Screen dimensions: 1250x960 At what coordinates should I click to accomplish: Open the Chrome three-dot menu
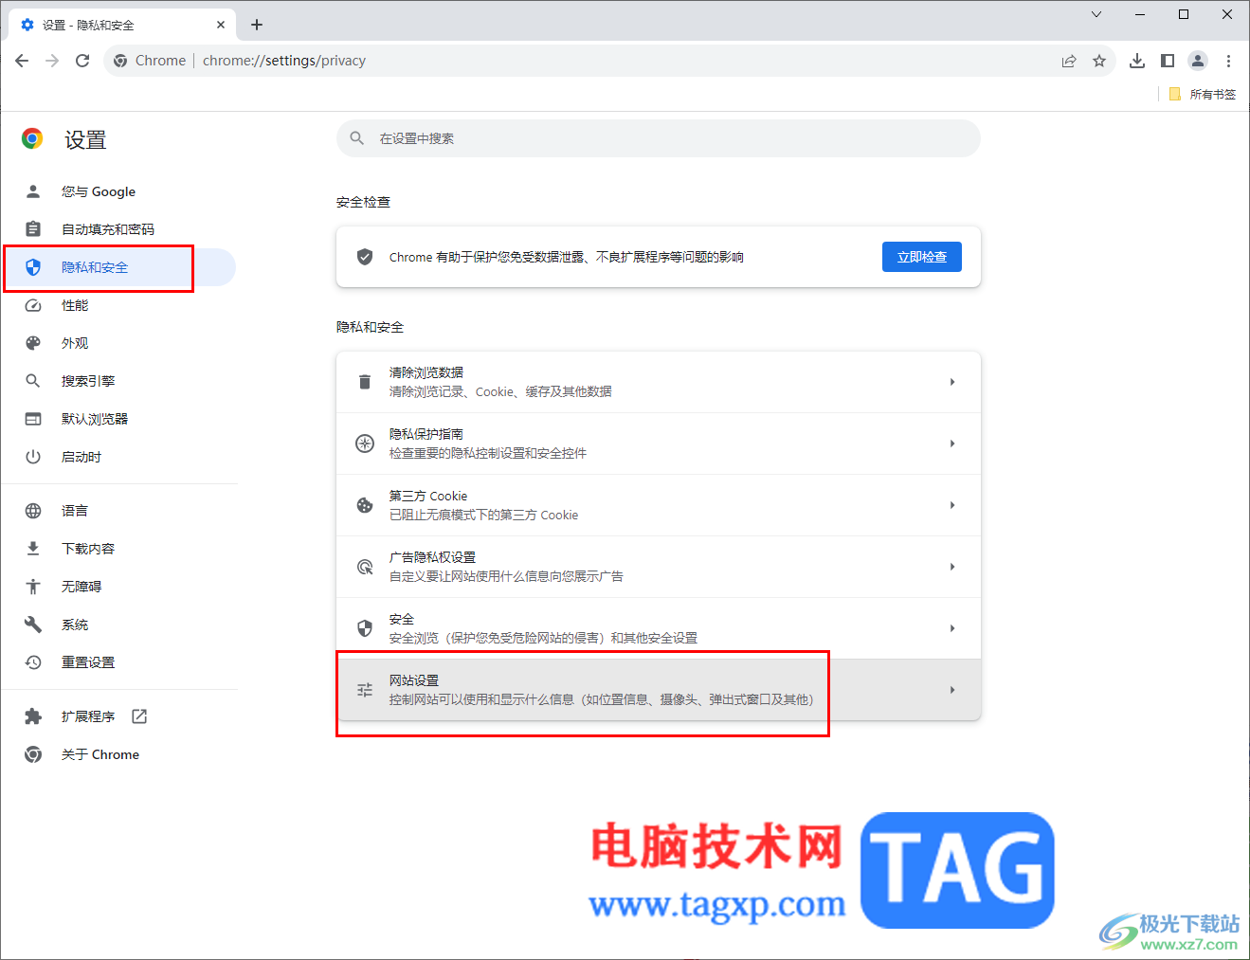click(x=1228, y=61)
